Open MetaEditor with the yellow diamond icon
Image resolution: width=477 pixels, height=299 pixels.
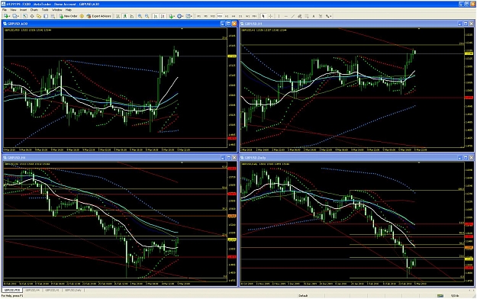(x=82, y=16)
